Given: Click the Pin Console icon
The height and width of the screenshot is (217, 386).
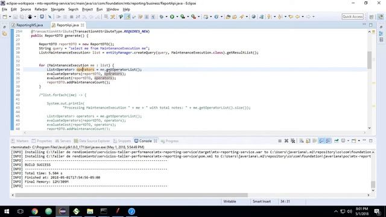Looking at the screenshot, I should point(337,141).
